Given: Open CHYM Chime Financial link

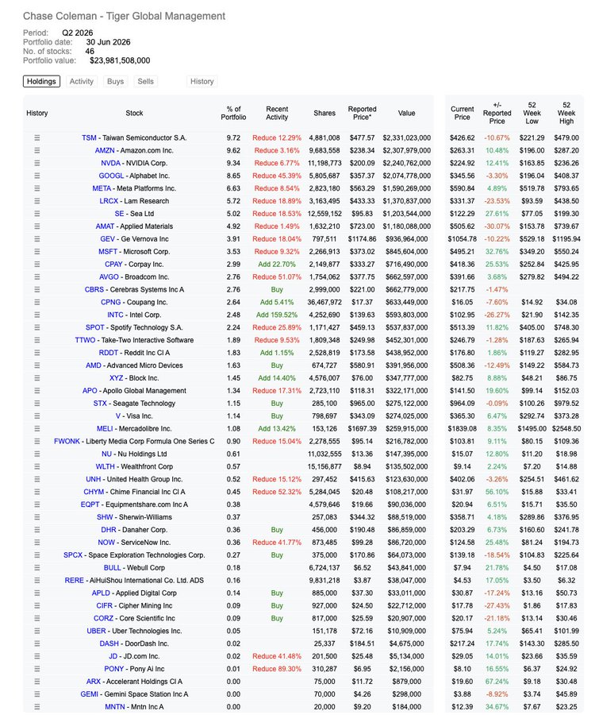Looking at the screenshot, I should [x=134, y=492].
